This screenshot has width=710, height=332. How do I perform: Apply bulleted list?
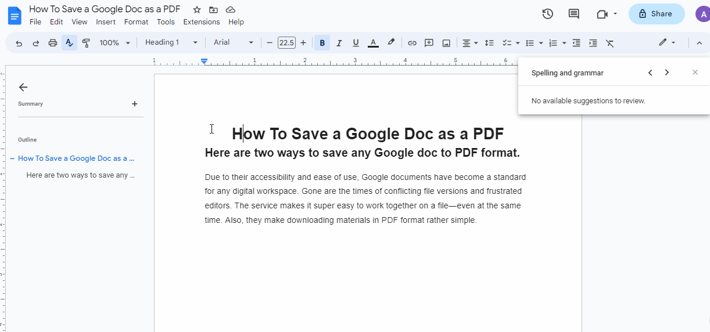(530, 43)
